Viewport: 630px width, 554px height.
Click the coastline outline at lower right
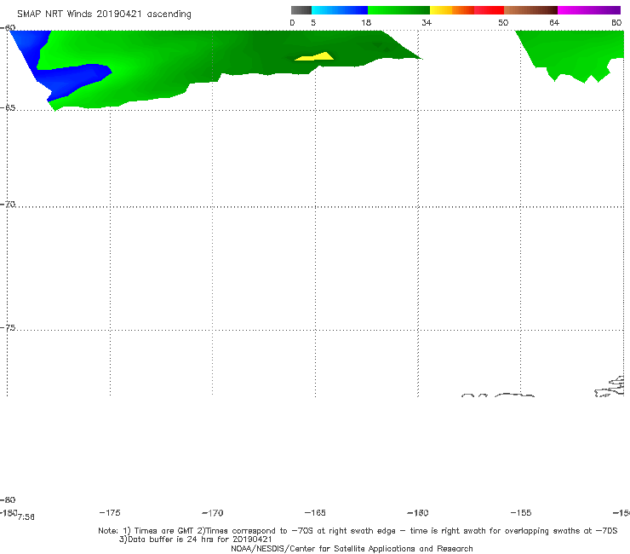tap(610, 387)
